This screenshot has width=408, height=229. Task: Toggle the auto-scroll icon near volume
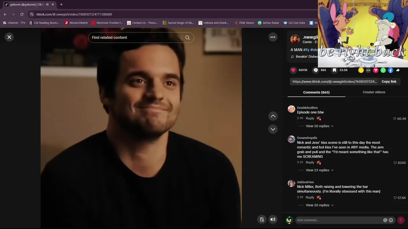click(262, 219)
